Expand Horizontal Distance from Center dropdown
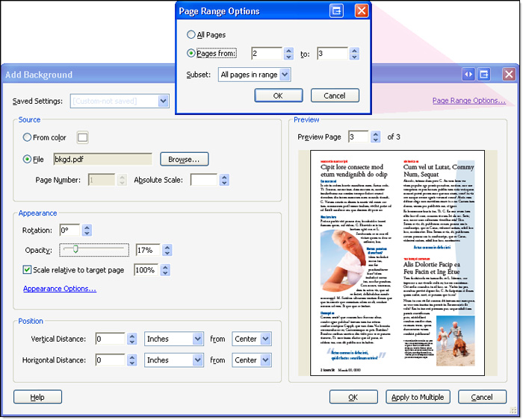The width and height of the screenshot is (523, 420). click(266, 360)
